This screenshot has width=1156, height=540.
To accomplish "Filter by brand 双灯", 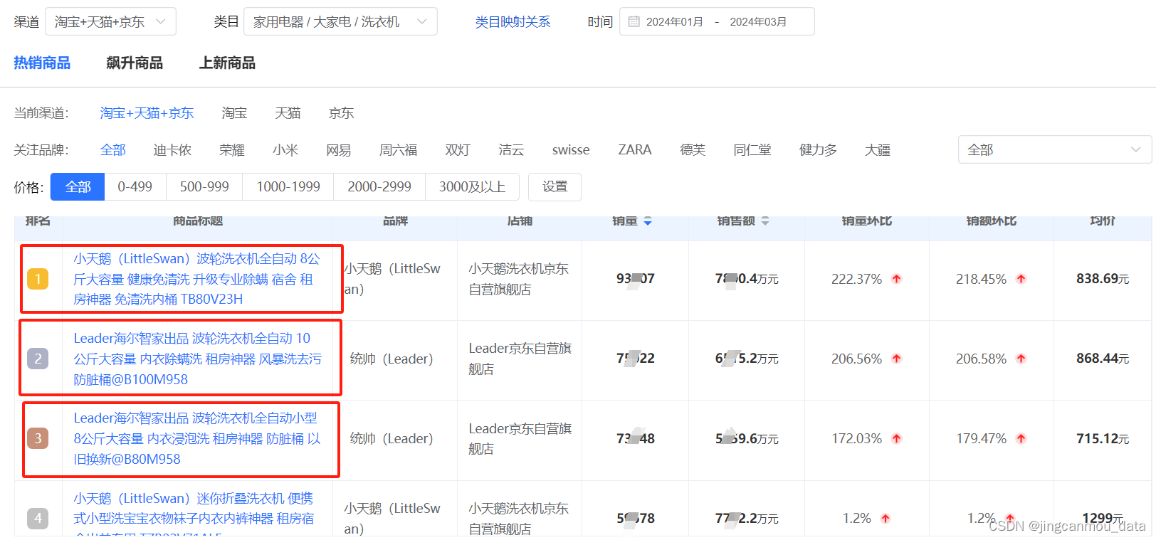I will pyautogui.click(x=458, y=150).
